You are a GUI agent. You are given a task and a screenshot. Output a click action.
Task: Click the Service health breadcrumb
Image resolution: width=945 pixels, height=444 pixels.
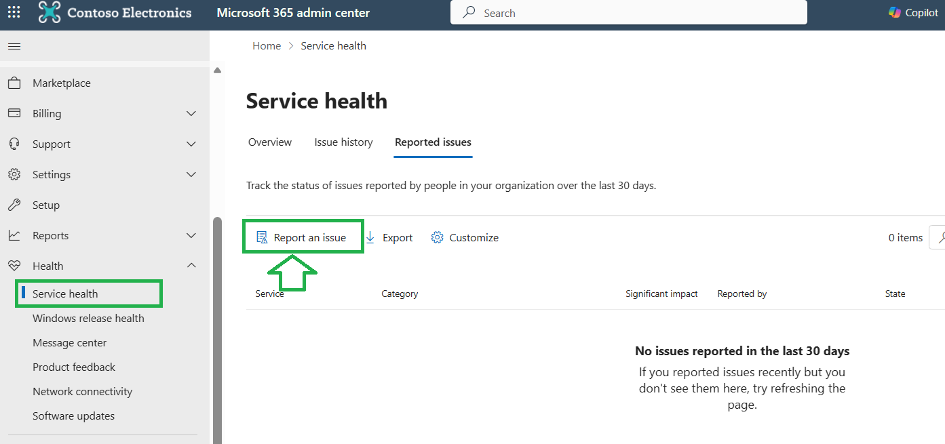333,46
